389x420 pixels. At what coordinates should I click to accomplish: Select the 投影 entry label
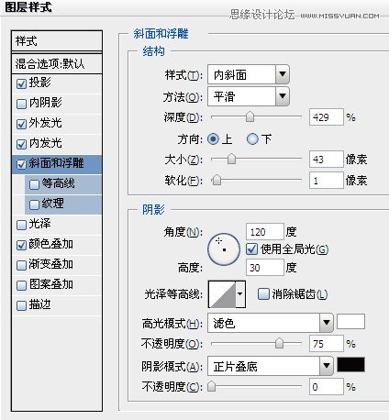tap(39, 83)
